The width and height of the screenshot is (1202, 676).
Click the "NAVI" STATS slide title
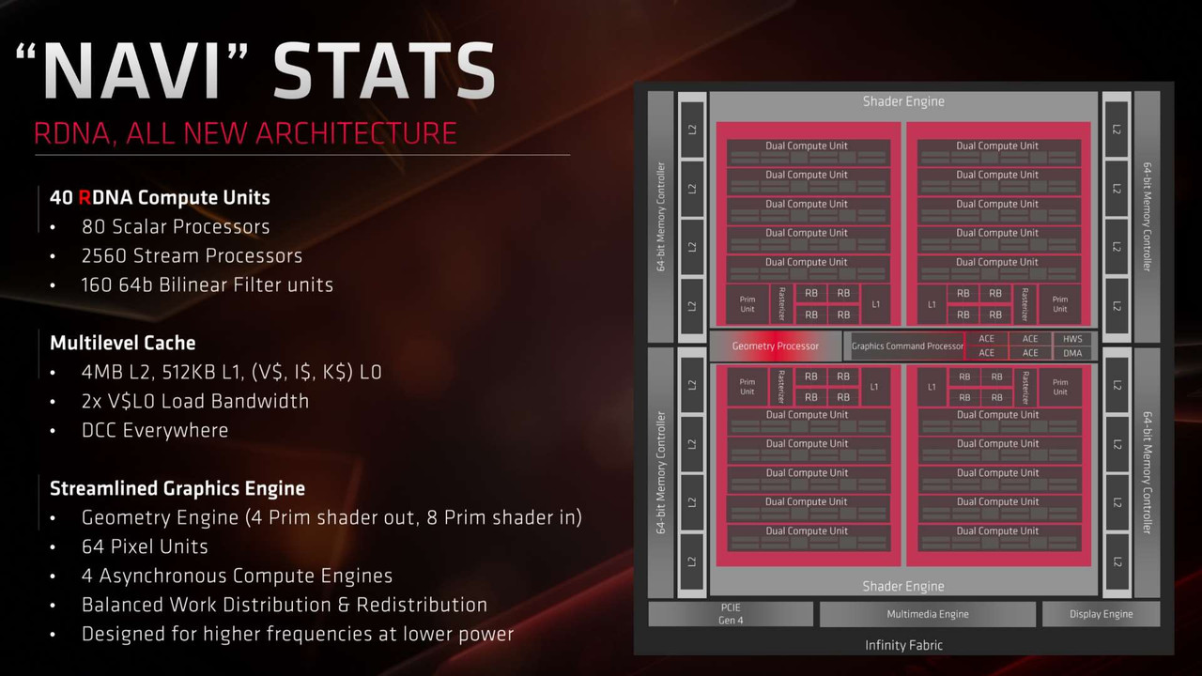point(255,69)
